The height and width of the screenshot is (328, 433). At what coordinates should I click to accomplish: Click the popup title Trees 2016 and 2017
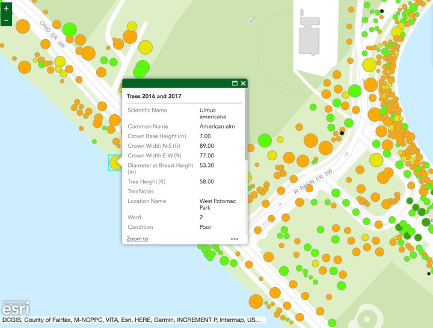coord(154,96)
